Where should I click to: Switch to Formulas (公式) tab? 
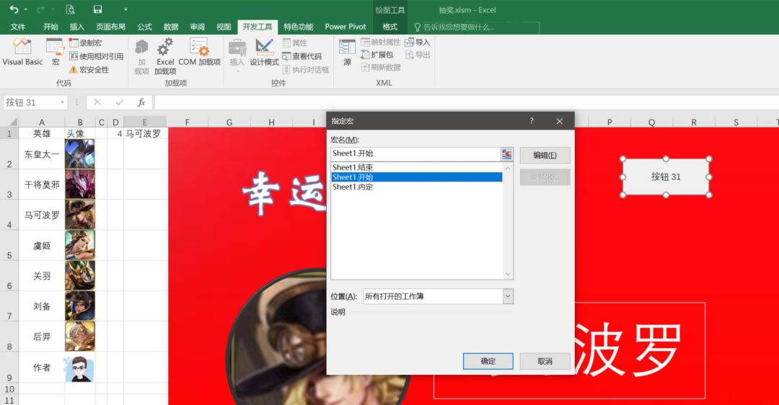click(144, 27)
